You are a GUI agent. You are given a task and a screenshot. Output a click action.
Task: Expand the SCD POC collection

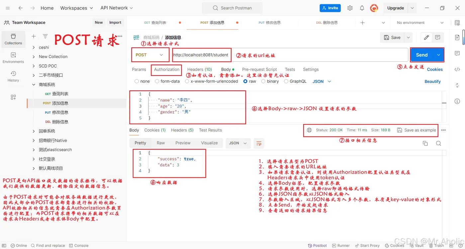(34, 66)
